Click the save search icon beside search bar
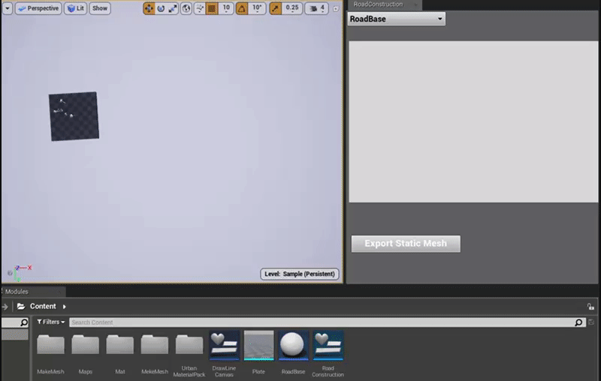 tap(591, 322)
